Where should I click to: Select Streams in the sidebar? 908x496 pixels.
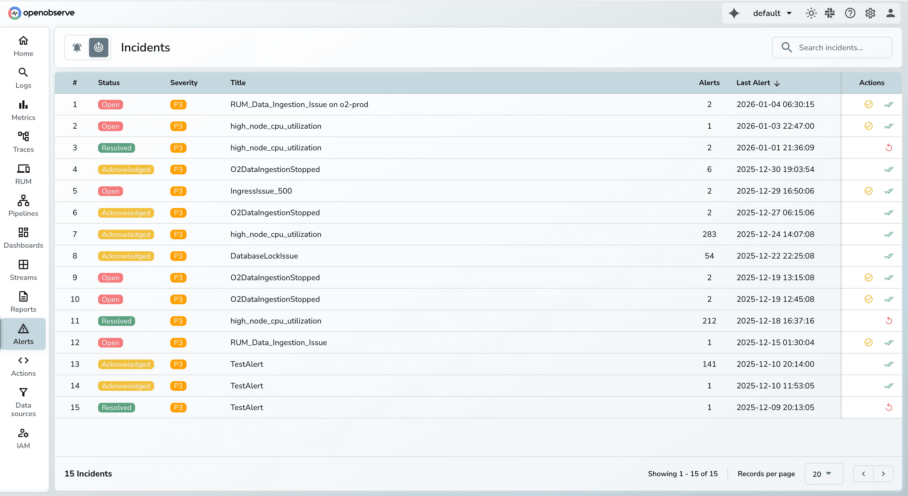tap(23, 270)
